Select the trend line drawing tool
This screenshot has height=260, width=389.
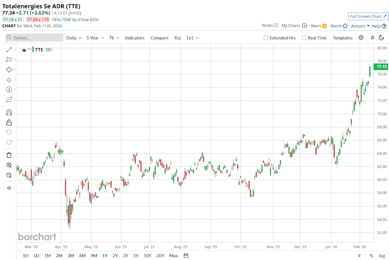(x=9, y=50)
